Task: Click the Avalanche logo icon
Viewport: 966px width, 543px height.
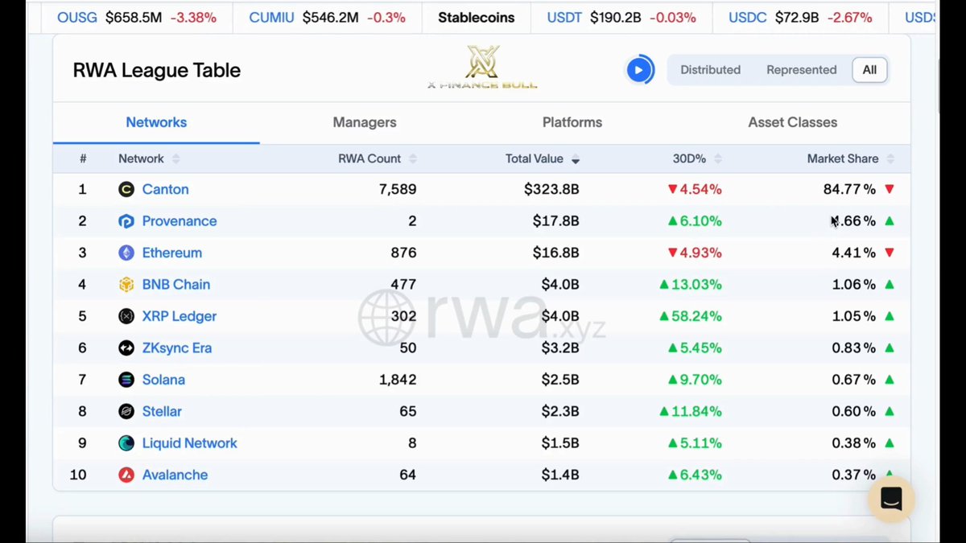Action: tap(126, 475)
